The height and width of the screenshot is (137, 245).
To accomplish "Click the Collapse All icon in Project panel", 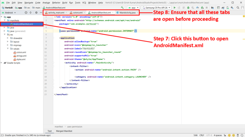I will [31, 12].
